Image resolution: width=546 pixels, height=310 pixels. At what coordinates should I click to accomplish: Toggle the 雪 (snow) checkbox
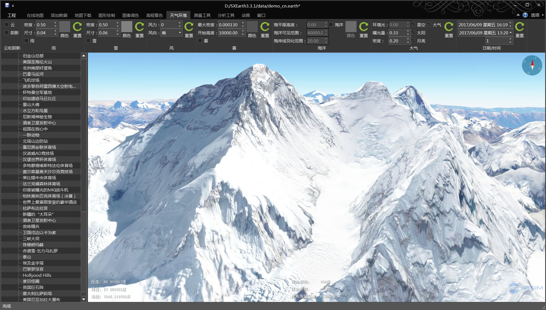pyautogui.click(x=89, y=41)
